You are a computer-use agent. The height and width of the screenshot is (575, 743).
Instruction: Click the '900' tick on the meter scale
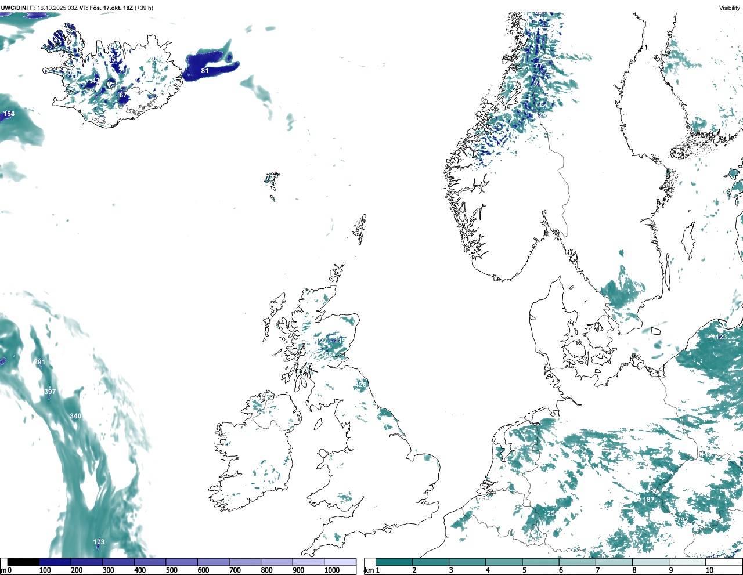coord(298,570)
